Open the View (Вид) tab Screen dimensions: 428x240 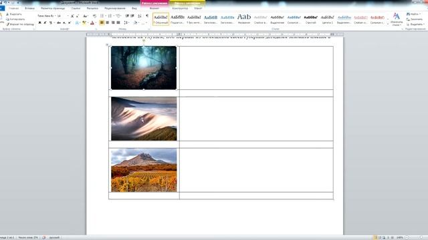pos(134,9)
